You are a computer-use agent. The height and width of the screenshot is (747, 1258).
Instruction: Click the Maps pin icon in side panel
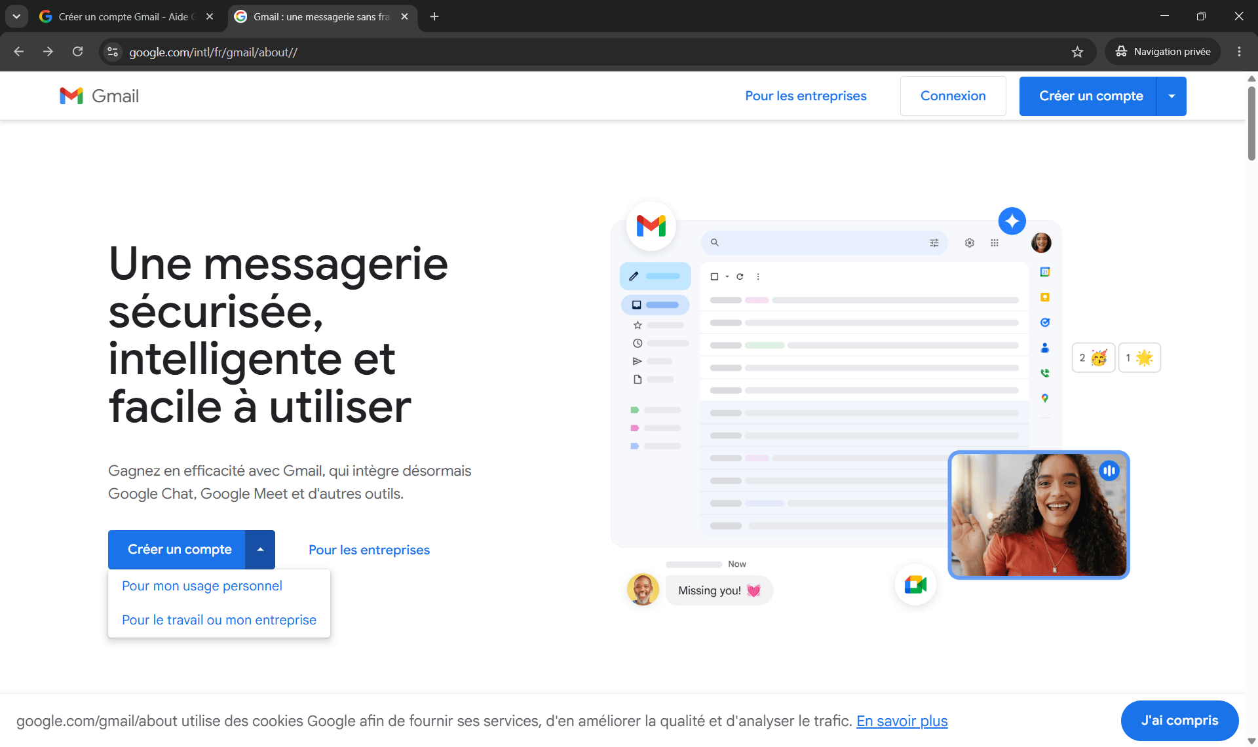1045,398
